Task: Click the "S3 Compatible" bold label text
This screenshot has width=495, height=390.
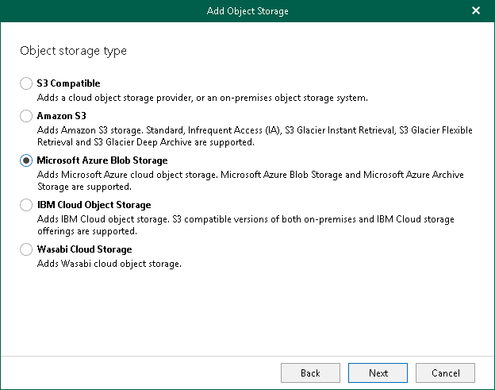Action: tap(68, 83)
